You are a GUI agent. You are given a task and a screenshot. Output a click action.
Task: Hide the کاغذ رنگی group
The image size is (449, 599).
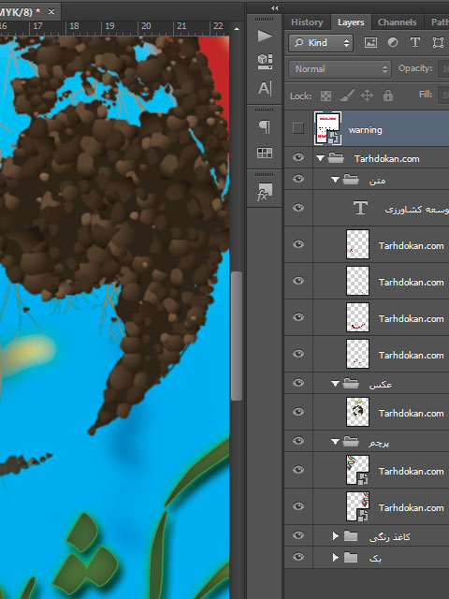(x=298, y=535)
